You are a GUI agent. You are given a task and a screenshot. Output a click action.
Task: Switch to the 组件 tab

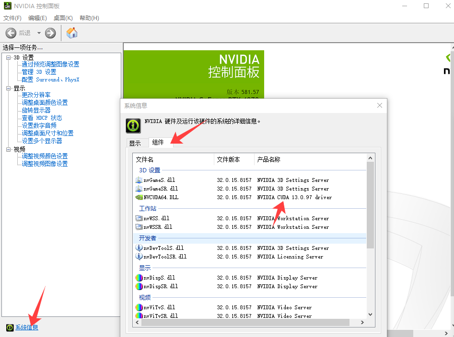point(158,142)
